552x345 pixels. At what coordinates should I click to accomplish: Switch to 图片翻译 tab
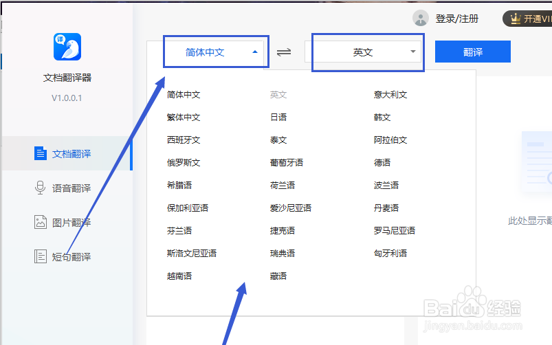[67, 223]
